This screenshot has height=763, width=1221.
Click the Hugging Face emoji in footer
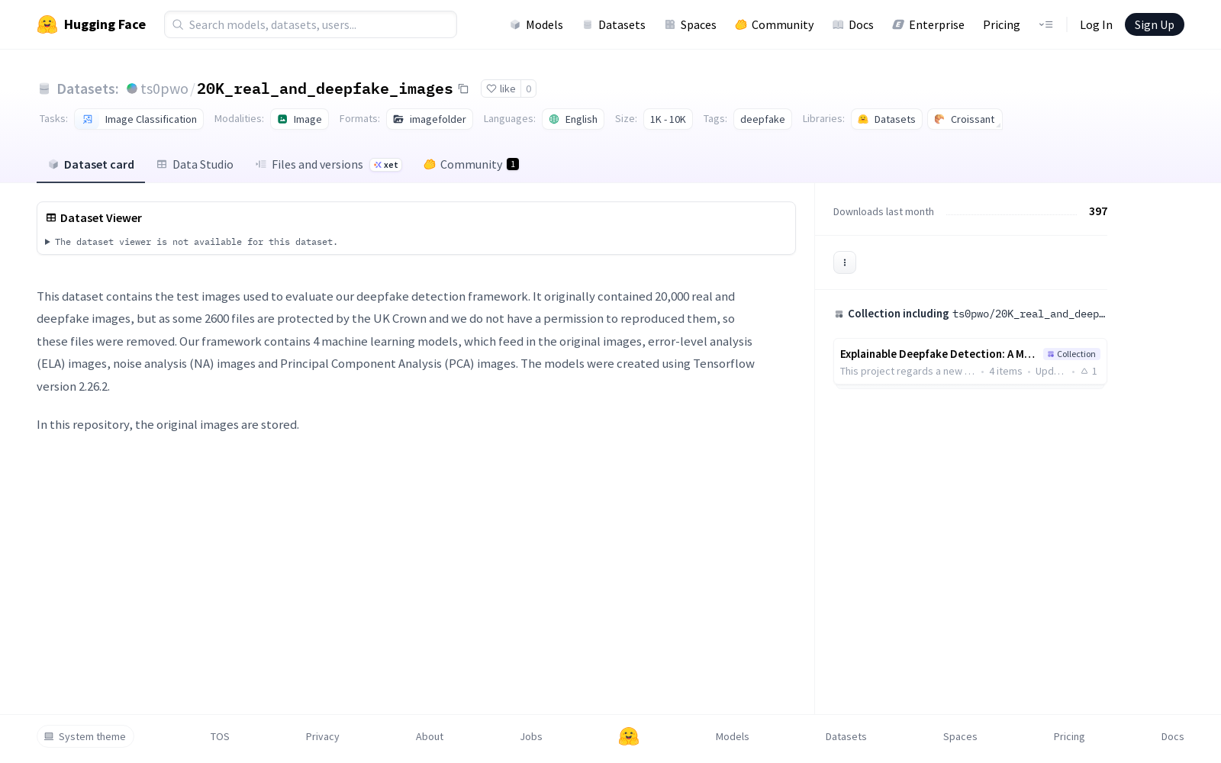coord(629,736)
